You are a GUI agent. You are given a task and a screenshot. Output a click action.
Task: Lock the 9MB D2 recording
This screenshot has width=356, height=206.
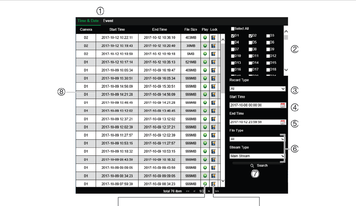[214, 54]
